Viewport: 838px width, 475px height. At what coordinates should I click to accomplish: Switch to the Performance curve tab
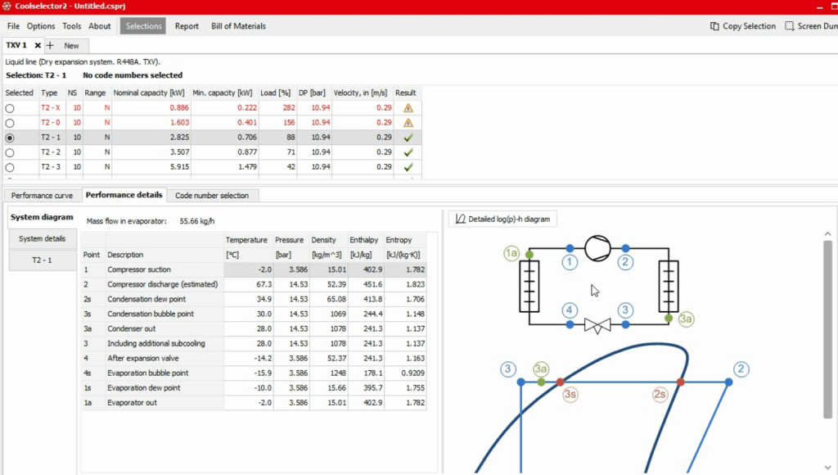[x=42, y=195]
